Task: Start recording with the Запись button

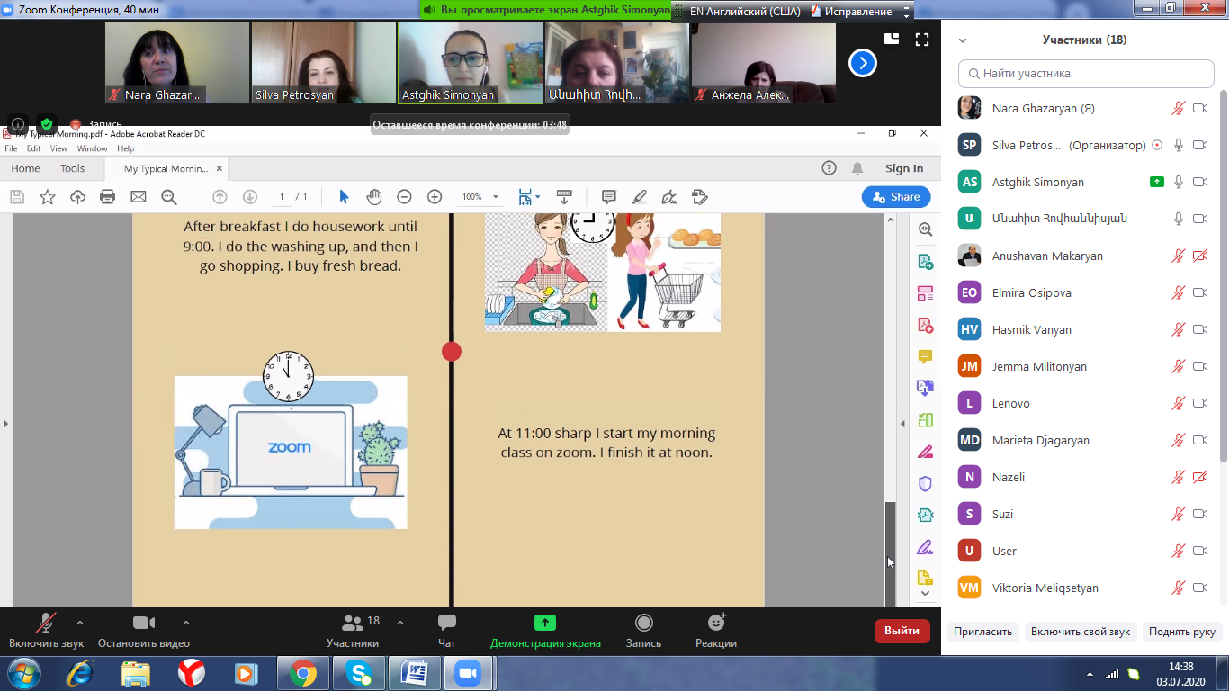Action: tap(643, 631)
